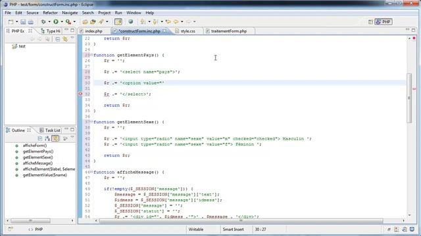421x236 pixels.
Task: Switch to the Task List tab
Action: 50,130
